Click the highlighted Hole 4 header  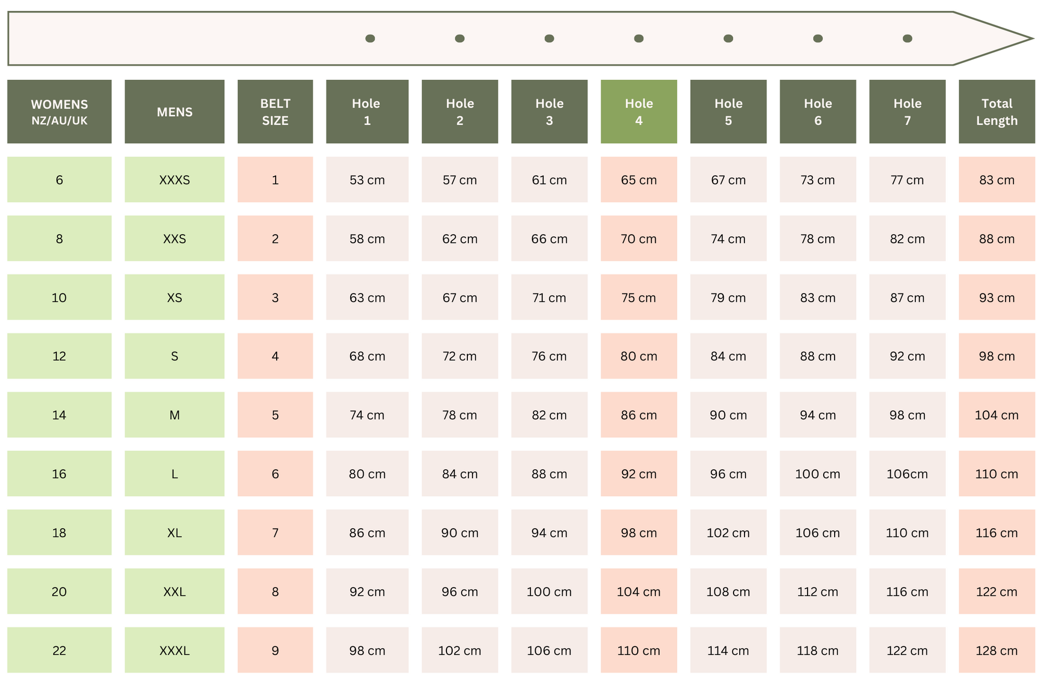(639, 112)
